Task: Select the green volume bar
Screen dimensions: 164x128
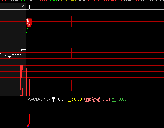Action: click(28, 92)
